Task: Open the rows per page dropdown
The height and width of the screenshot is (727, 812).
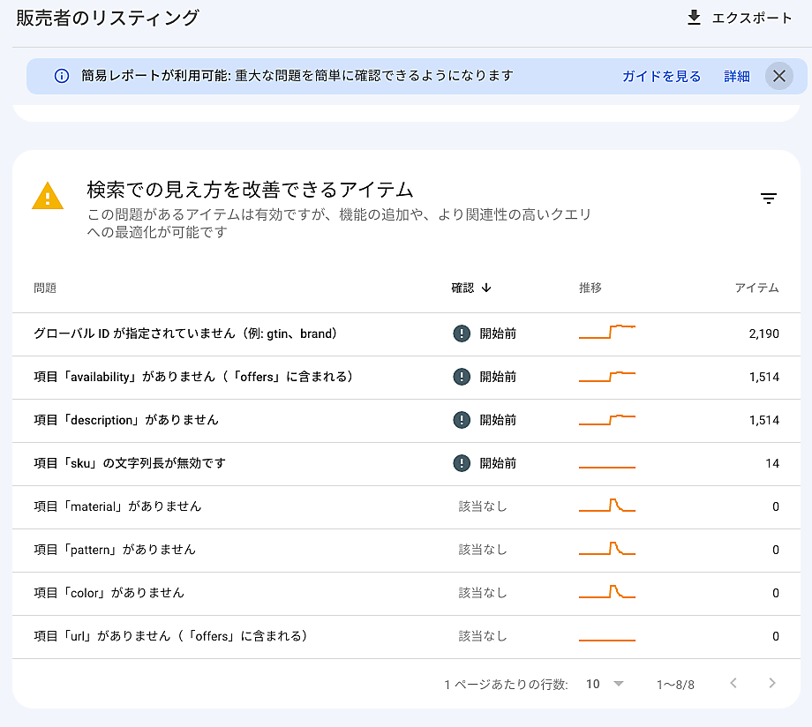Action: click(x=605, y=684)
